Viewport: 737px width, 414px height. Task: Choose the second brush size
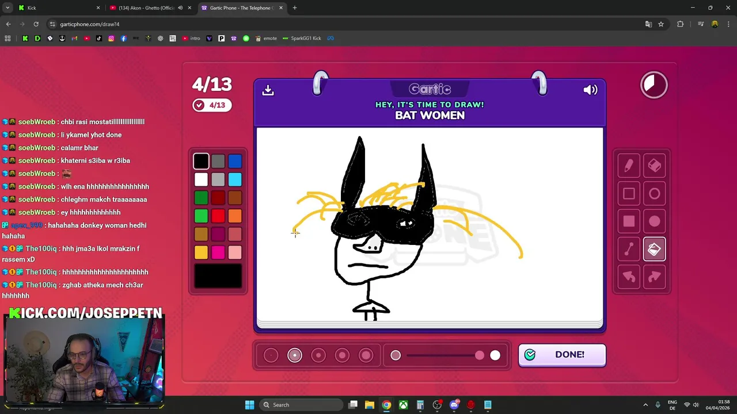click(x=294, y=355)
